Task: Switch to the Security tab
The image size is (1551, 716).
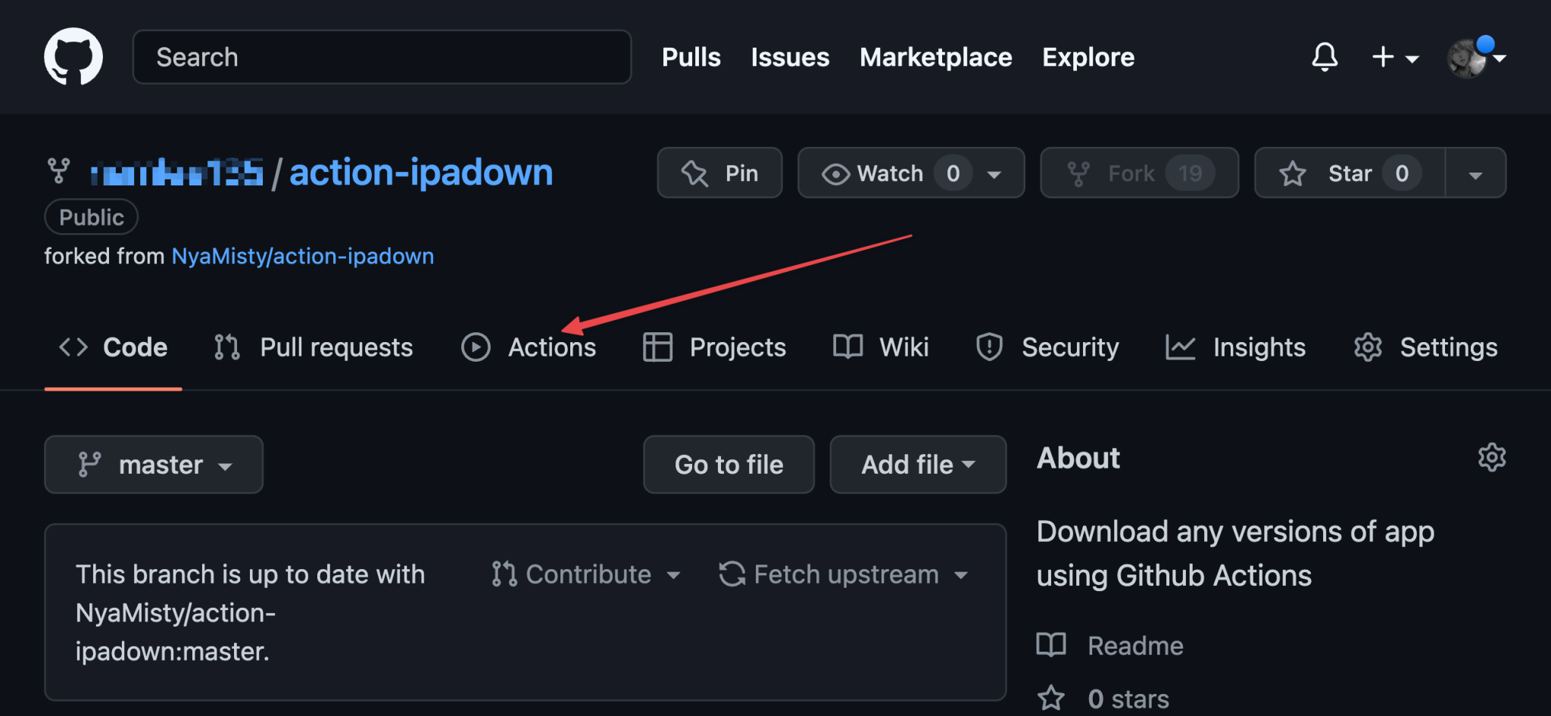Action: 1047,347
